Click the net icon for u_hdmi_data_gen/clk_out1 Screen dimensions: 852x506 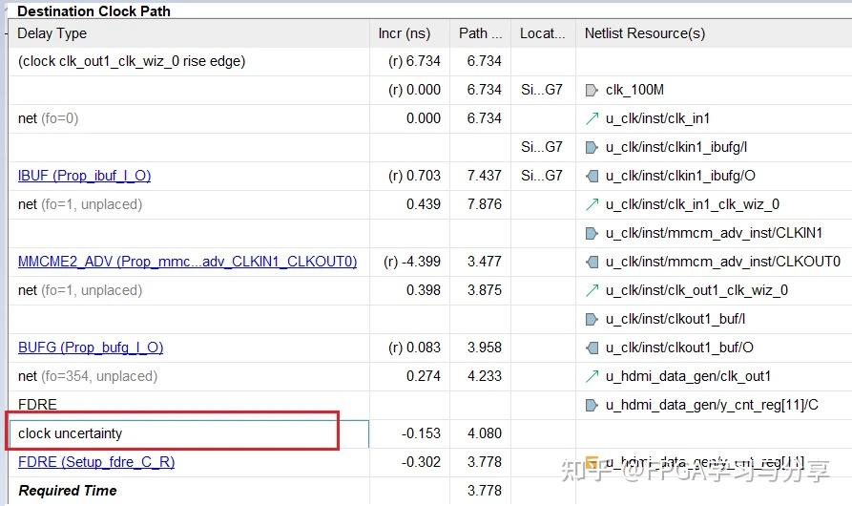click(592, 376)
